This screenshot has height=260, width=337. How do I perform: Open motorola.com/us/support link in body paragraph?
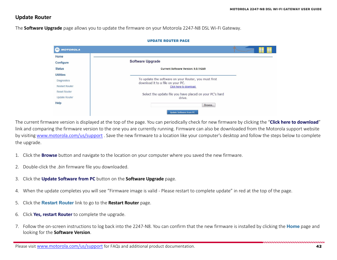click(70, 136)
